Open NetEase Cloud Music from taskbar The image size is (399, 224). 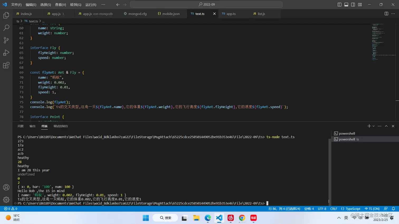coord(231,218)
